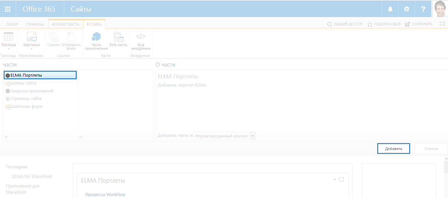Insert a picture with Картинка icon
This screenshot has width=448, height=198.
coord(32,37)
